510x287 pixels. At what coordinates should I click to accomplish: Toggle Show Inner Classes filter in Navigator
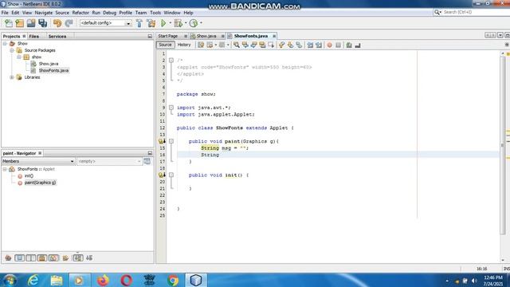(53, 258)
